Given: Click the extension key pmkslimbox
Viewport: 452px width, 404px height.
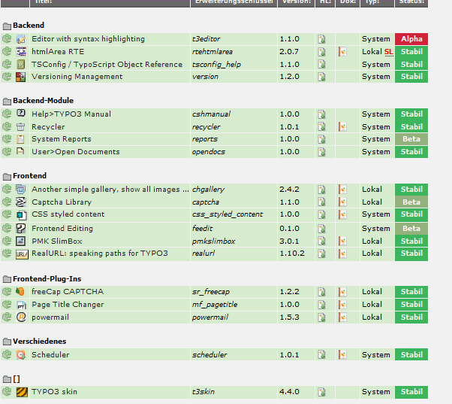Looking at the screenshot, I should [213, 241].
